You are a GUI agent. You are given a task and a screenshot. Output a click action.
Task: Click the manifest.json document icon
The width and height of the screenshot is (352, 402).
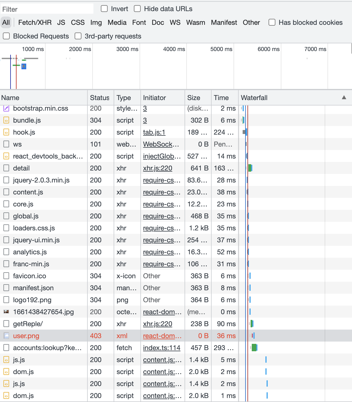[6, 288]
